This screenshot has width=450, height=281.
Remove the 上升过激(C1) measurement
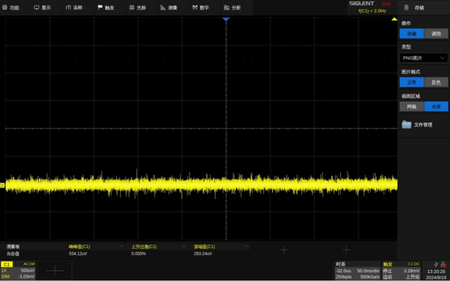pos(184,246)
